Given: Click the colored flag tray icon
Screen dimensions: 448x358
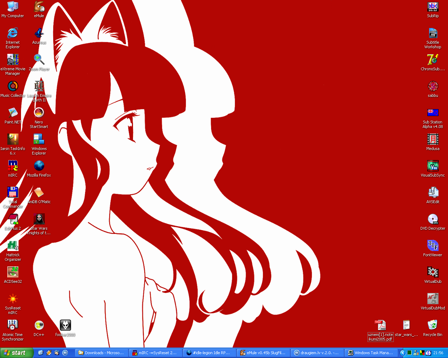Looking at the screenshot, I should [422, 353].
